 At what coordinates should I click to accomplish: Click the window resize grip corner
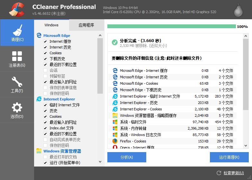pyautogui.click(x=249, y=178)
